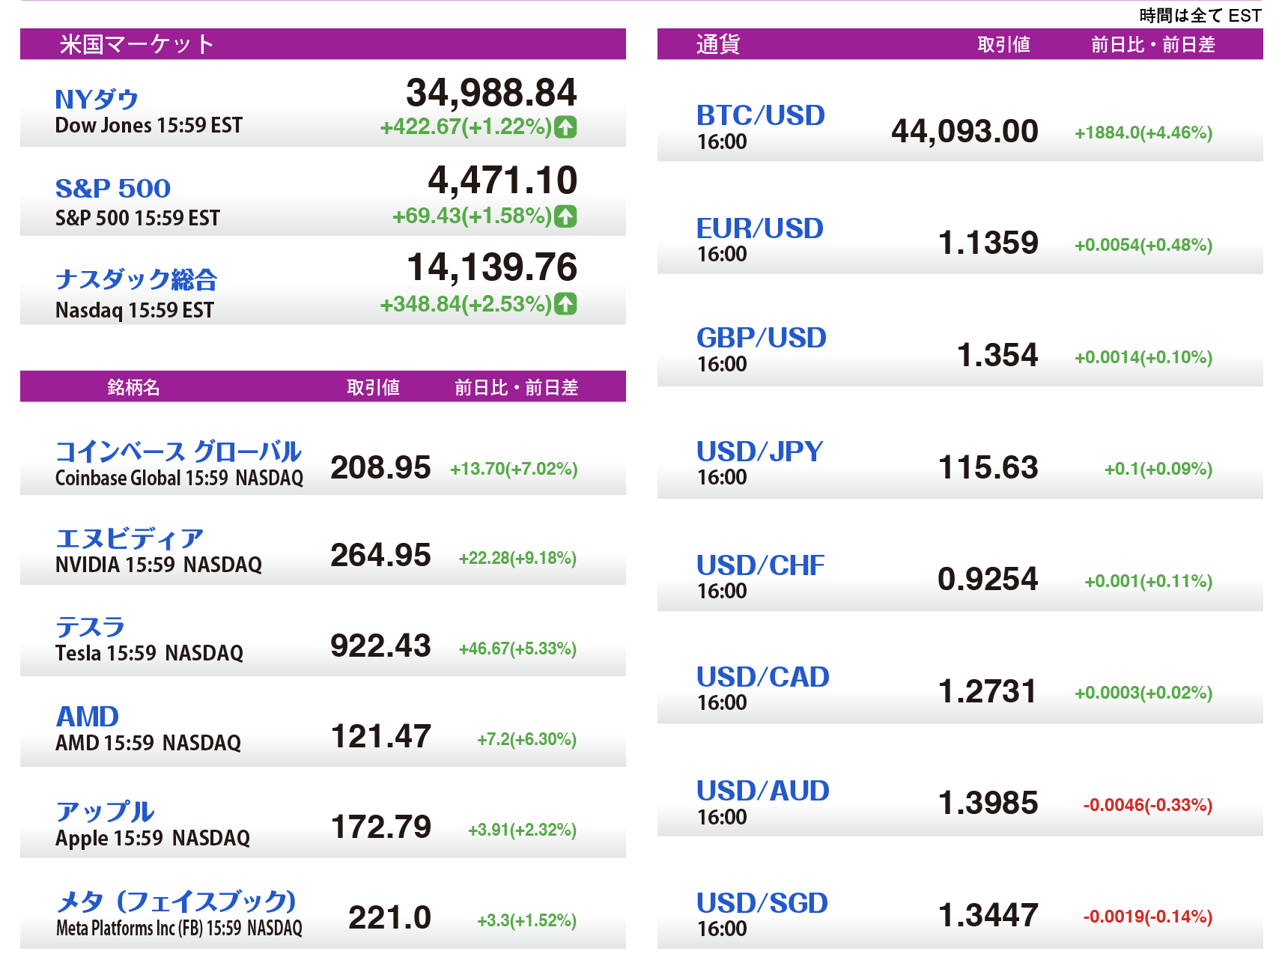Open the NYダウ index link

(97, 100)
